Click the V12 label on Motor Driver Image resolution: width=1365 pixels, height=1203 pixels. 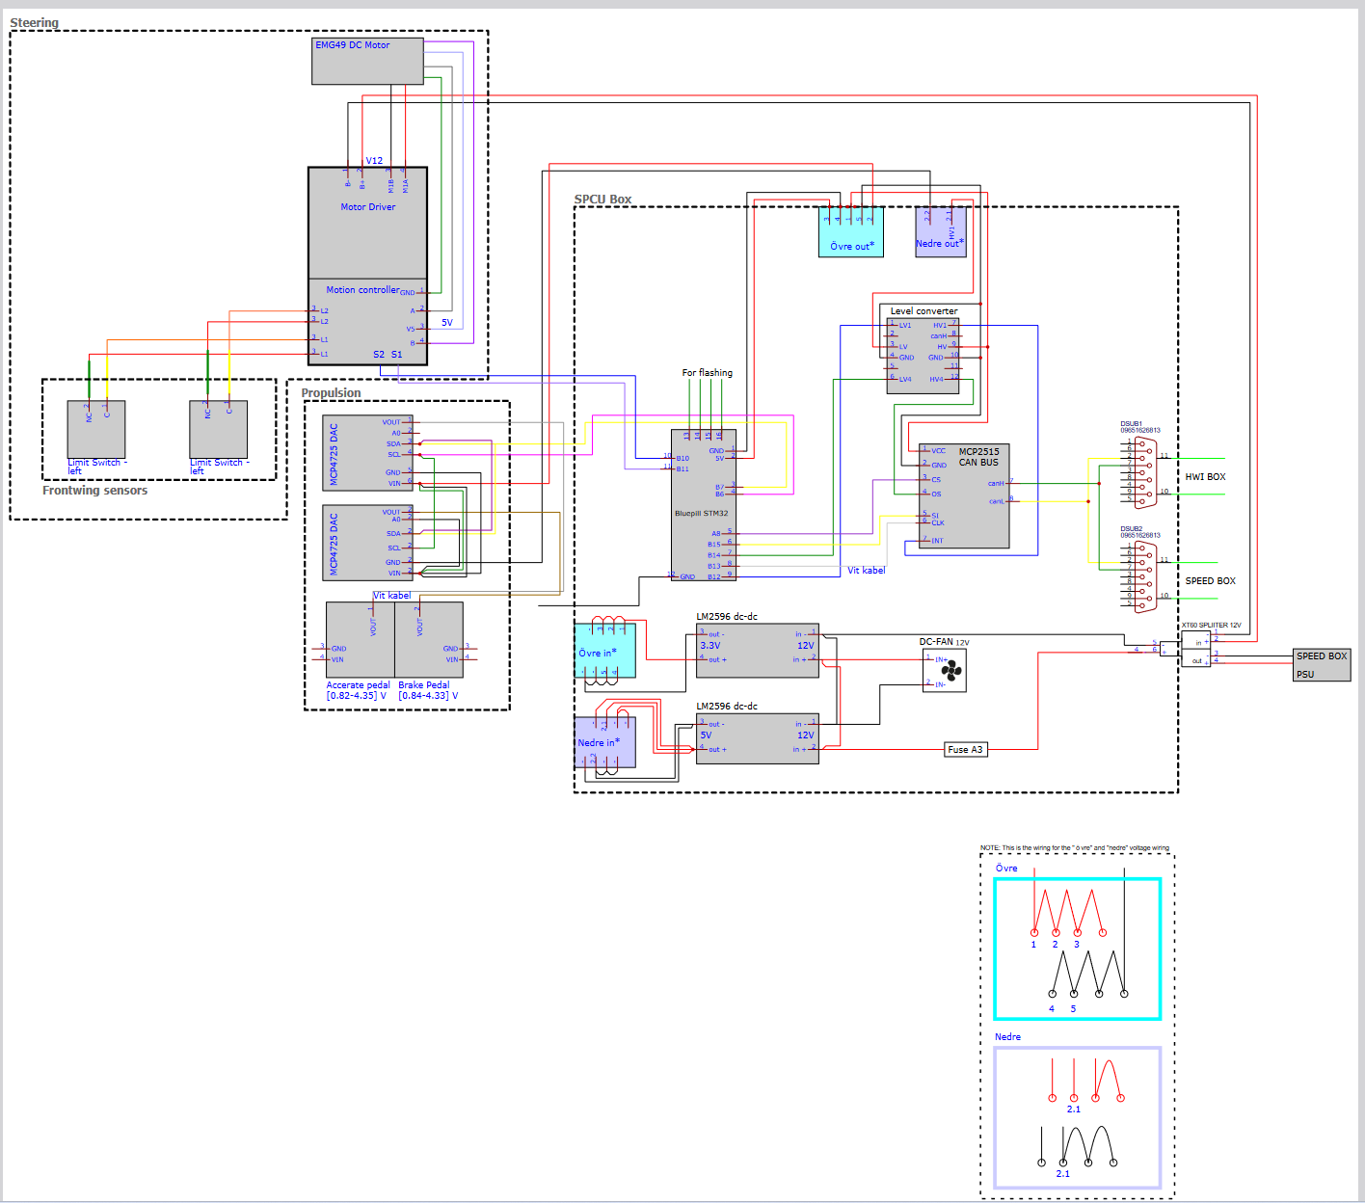coord(374,161)
